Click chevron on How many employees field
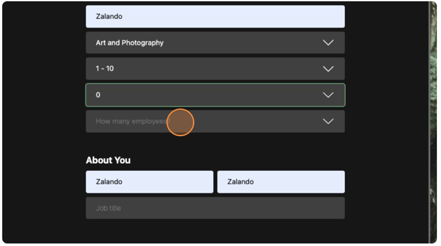The height and width of the screenshot is (246, 441). pyautogui.click(x=328, y=122)
